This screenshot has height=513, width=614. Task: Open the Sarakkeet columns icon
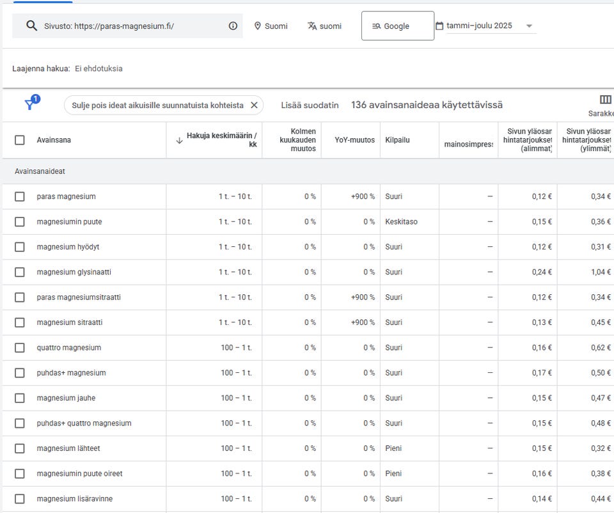605,100
